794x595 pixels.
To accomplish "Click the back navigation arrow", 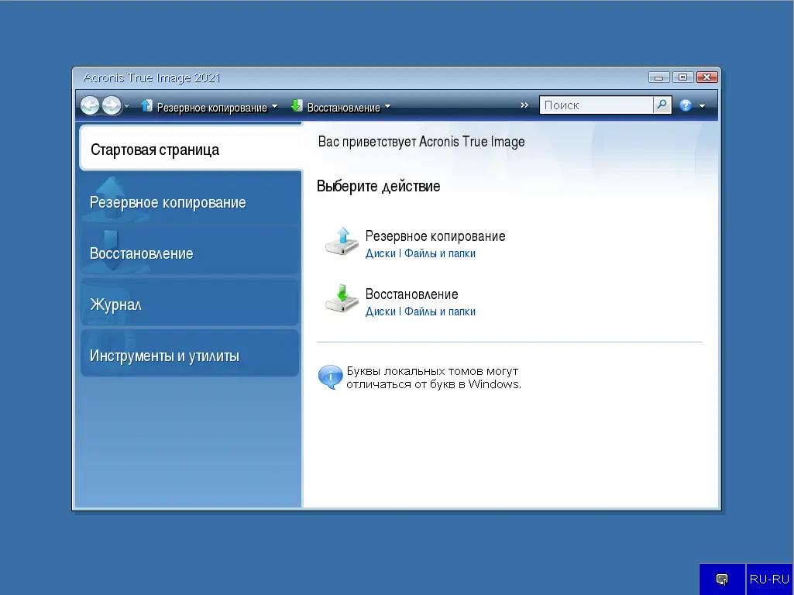I will 90,105.
